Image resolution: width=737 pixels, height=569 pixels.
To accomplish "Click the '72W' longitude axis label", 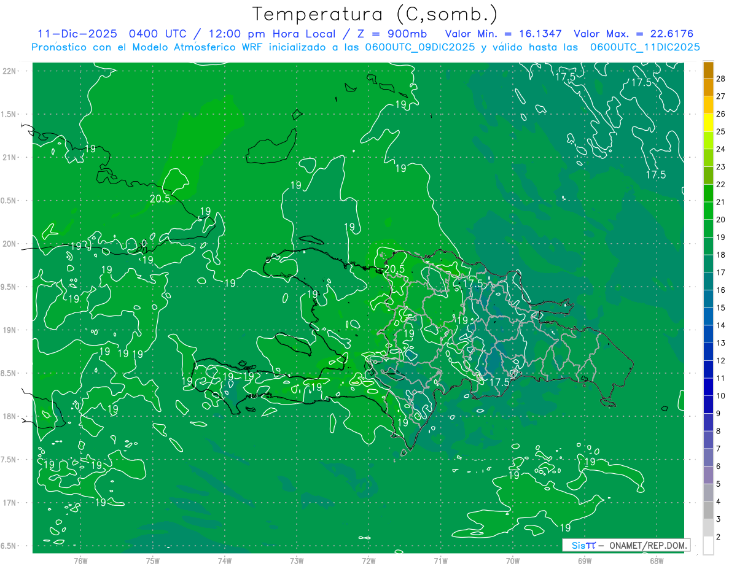I will click(x=368, y=560).
